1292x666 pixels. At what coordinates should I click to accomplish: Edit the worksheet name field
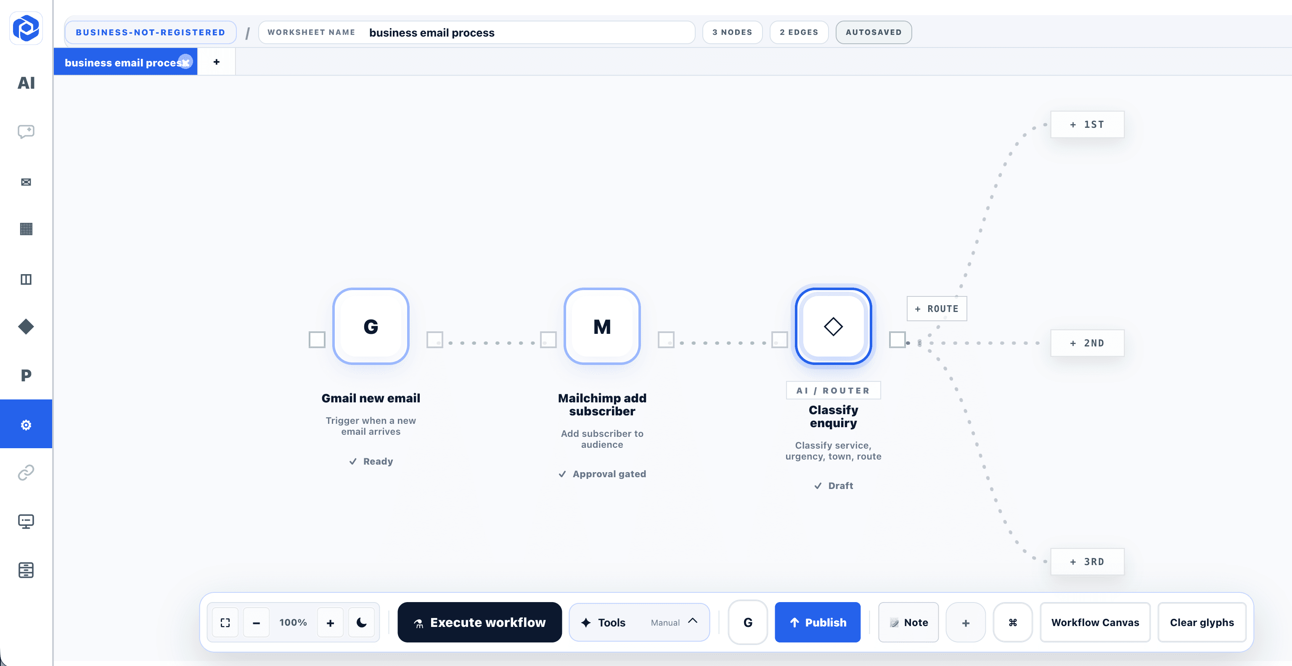[x=477, y=33]
